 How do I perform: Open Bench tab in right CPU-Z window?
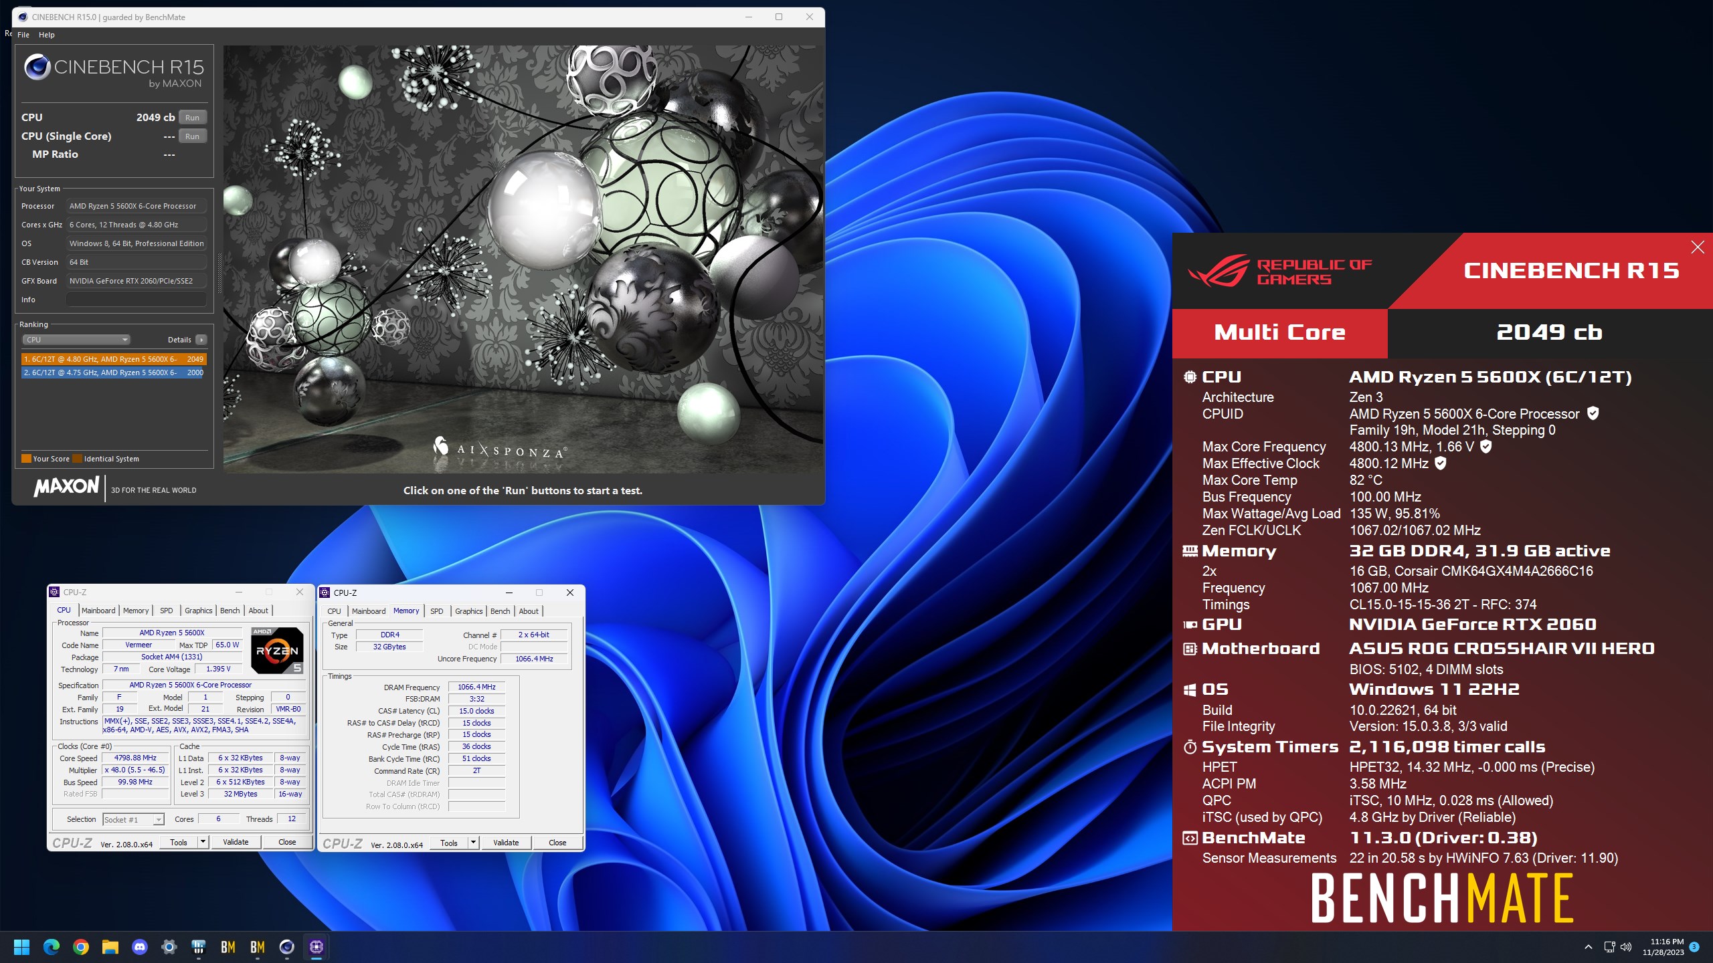(x=500, y=611)
